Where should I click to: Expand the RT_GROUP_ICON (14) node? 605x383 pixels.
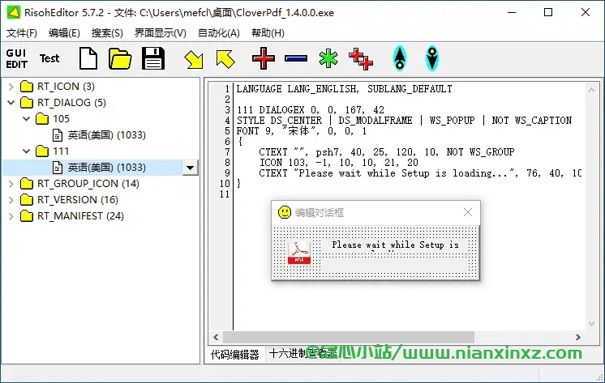11,184
